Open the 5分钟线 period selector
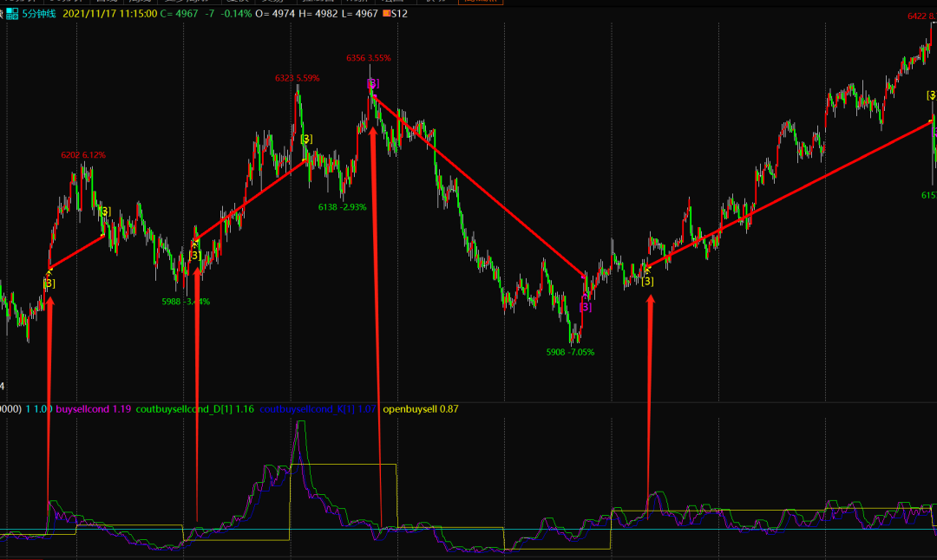The height and width of the screenshot is (560, 937). pyautogui.click(x=39, y=14)
